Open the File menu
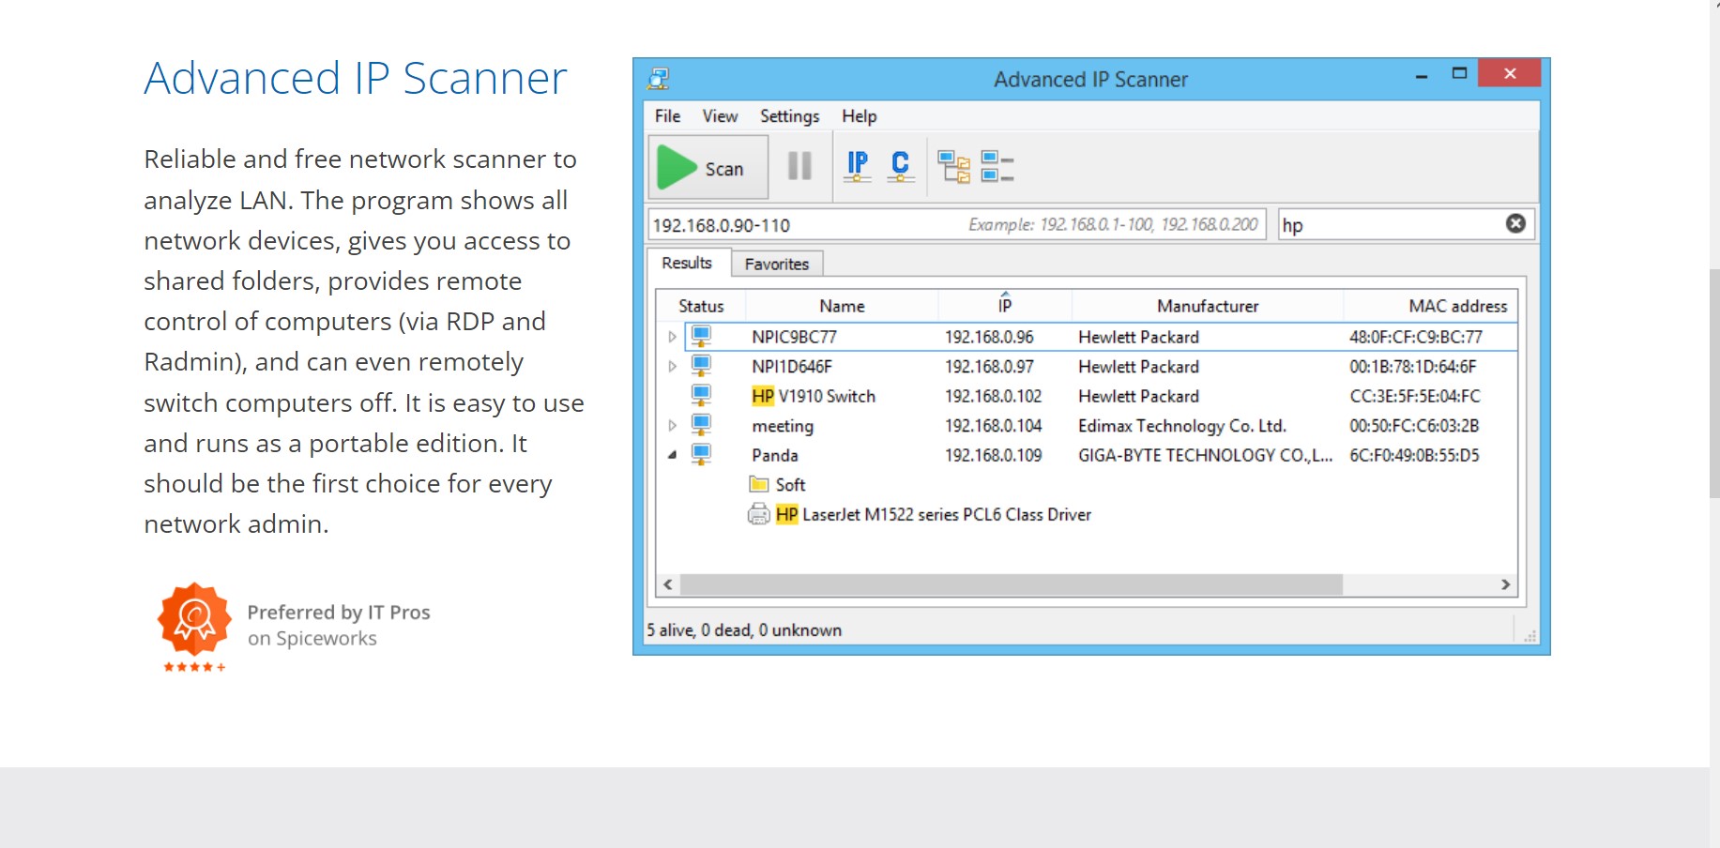The image size is (1720, 848). (667, 116)
